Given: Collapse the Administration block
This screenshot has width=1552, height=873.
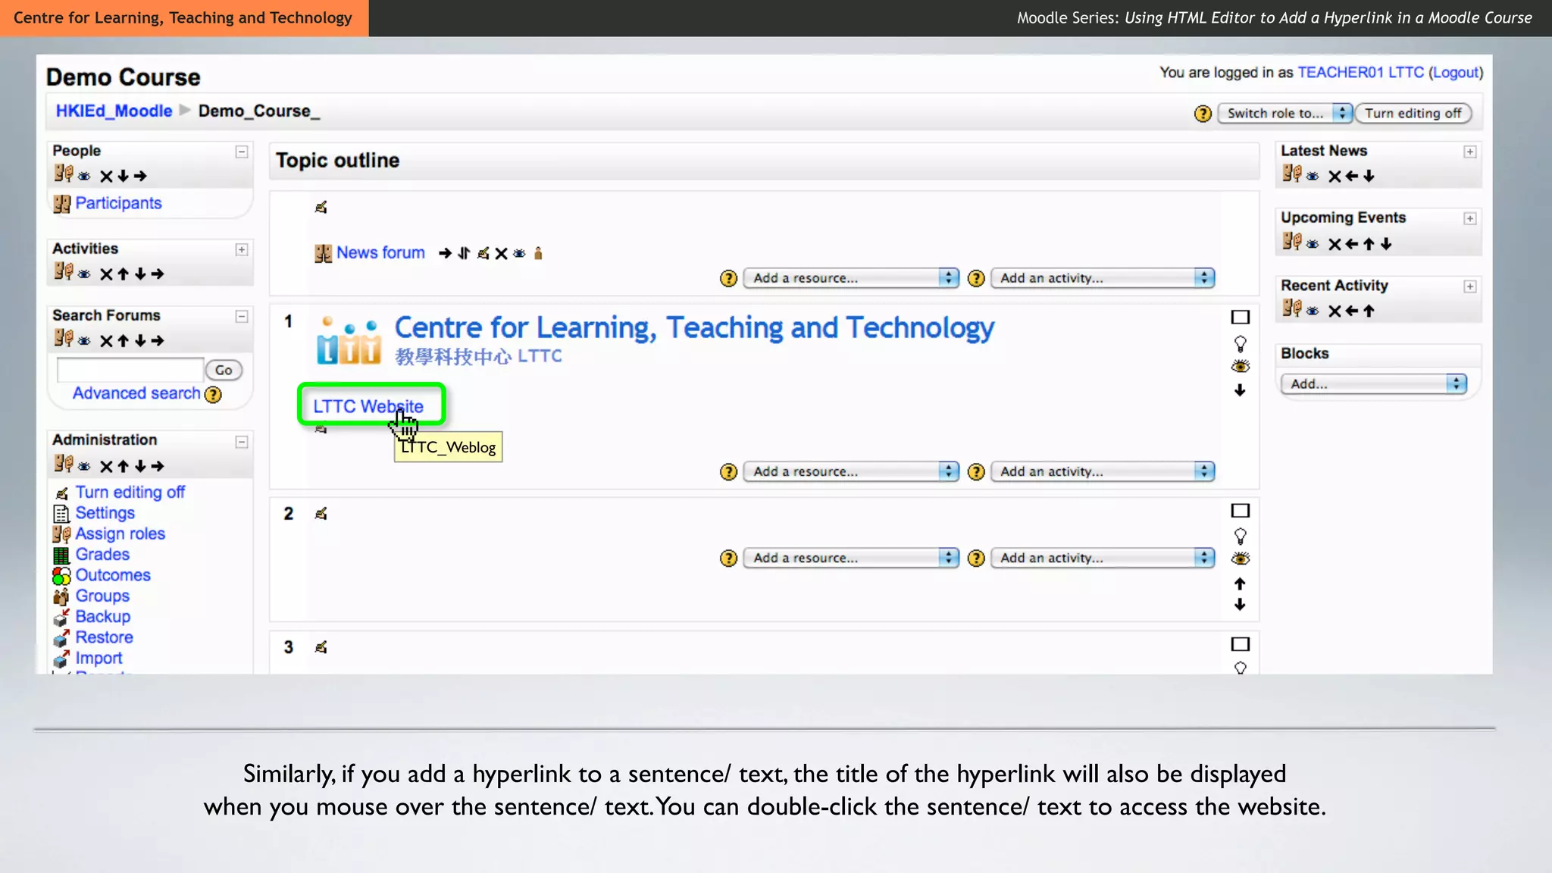Looking at the screenshot, I should (242, 443).
